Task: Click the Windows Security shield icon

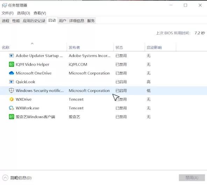Action: click(11, 90)
